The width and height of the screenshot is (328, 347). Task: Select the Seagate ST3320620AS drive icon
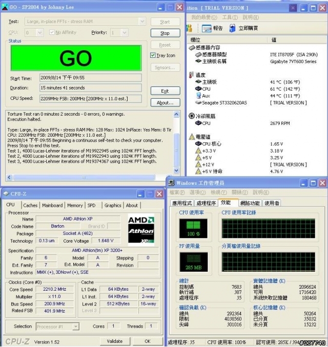(198, 102)
